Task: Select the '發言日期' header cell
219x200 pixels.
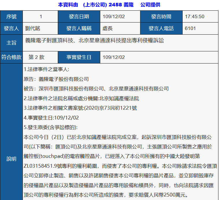Action: (79, 16)
